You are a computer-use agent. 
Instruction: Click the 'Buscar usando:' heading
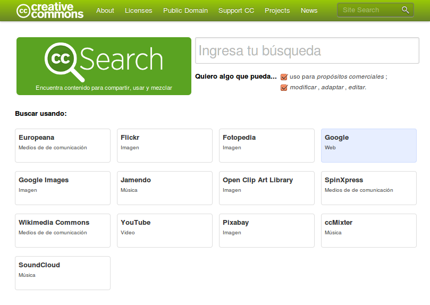tap(41, 114)
